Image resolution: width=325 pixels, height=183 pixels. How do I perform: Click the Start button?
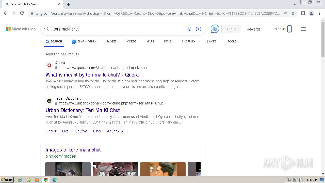pyautogui.click(x=7, y=180)
